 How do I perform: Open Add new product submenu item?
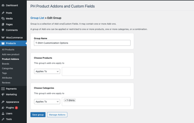[10, 54]
